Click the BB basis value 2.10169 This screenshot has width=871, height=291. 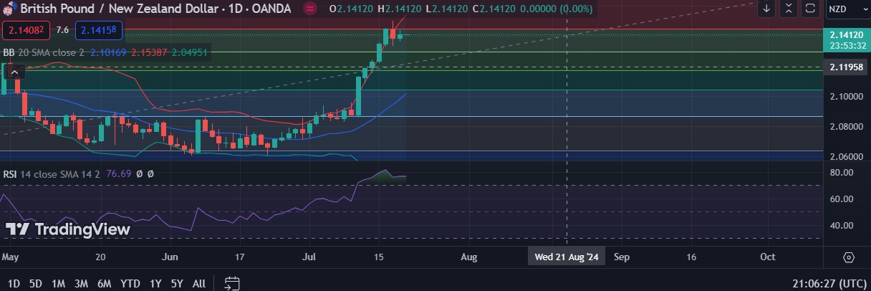110,52
